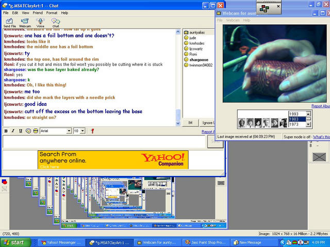The height and width of the screenshot is (247, 330).
Task: Open the Friend menu
Action: pos(38,13)
